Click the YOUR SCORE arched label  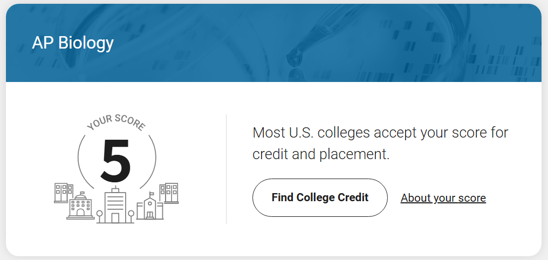(x=116, y=122)
